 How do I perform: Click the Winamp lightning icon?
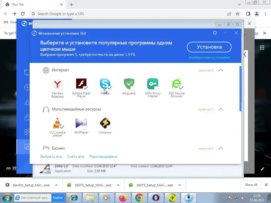click(105, 123)
